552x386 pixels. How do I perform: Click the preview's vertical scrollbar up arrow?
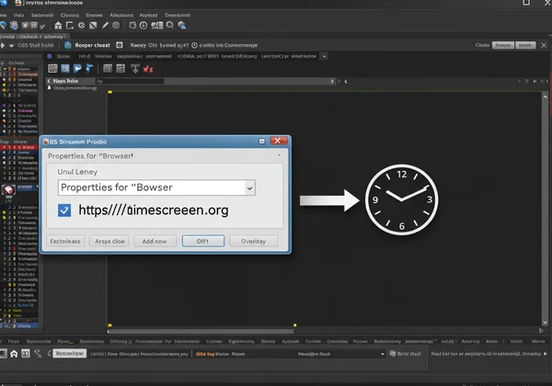pos(545,96)
